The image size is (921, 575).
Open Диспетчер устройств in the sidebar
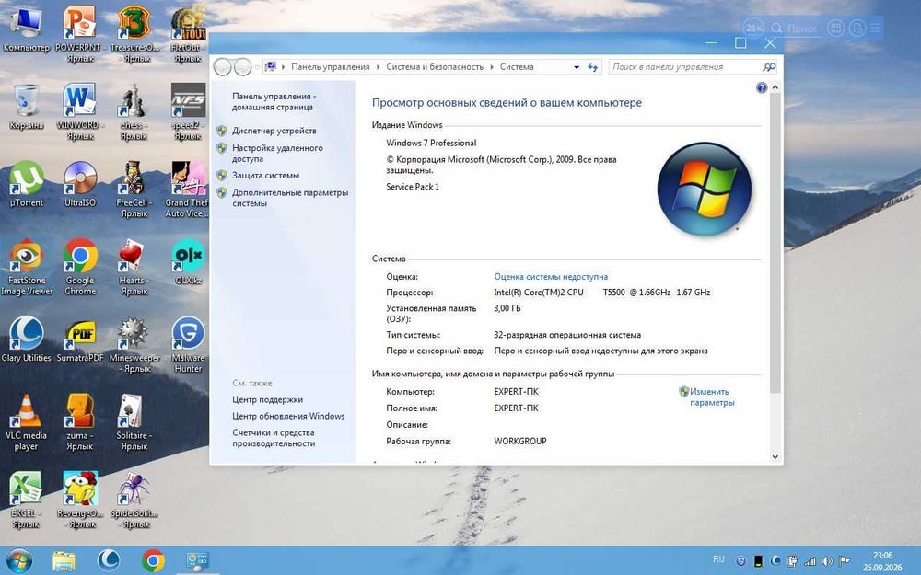pos(274,131)
